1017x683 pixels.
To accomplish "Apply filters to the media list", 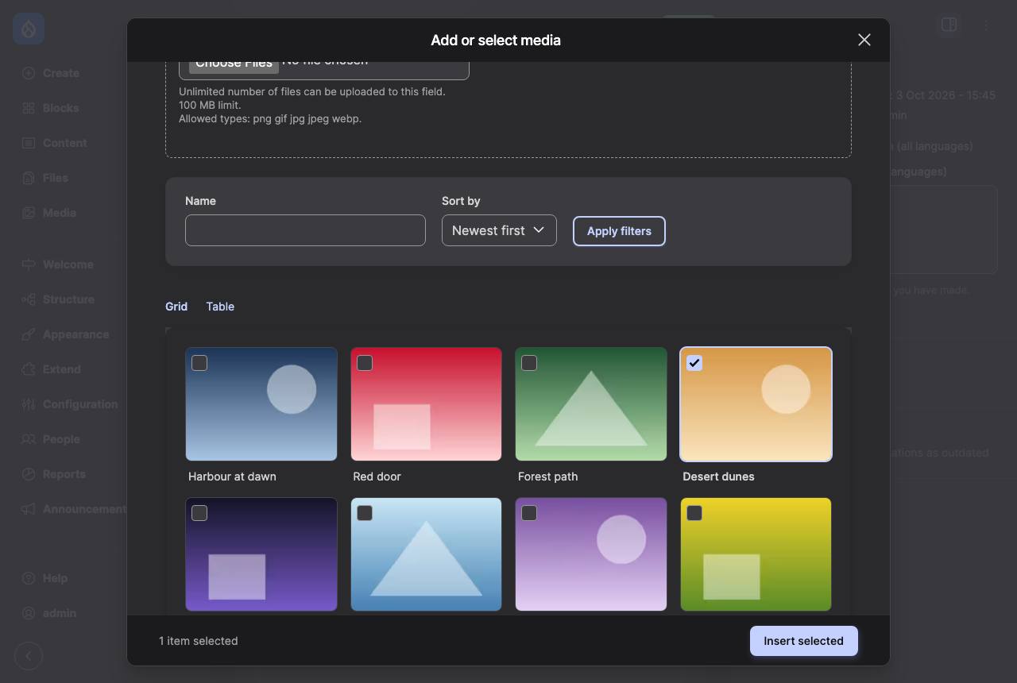I will 619,231.
